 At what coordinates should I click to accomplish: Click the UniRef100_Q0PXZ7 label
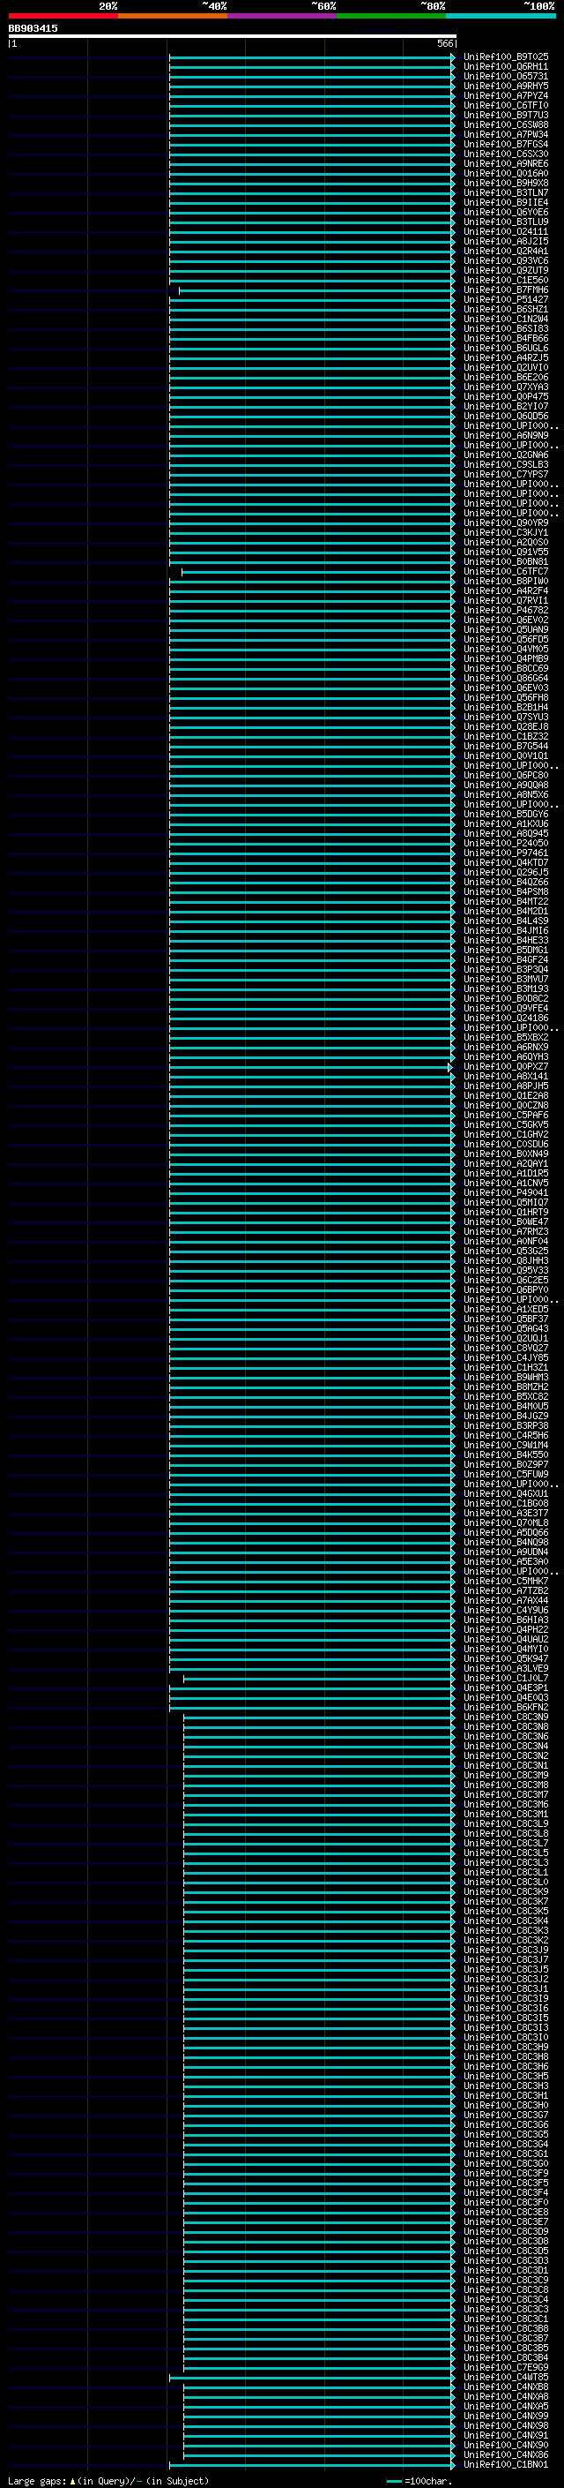tap(505, 1066)
